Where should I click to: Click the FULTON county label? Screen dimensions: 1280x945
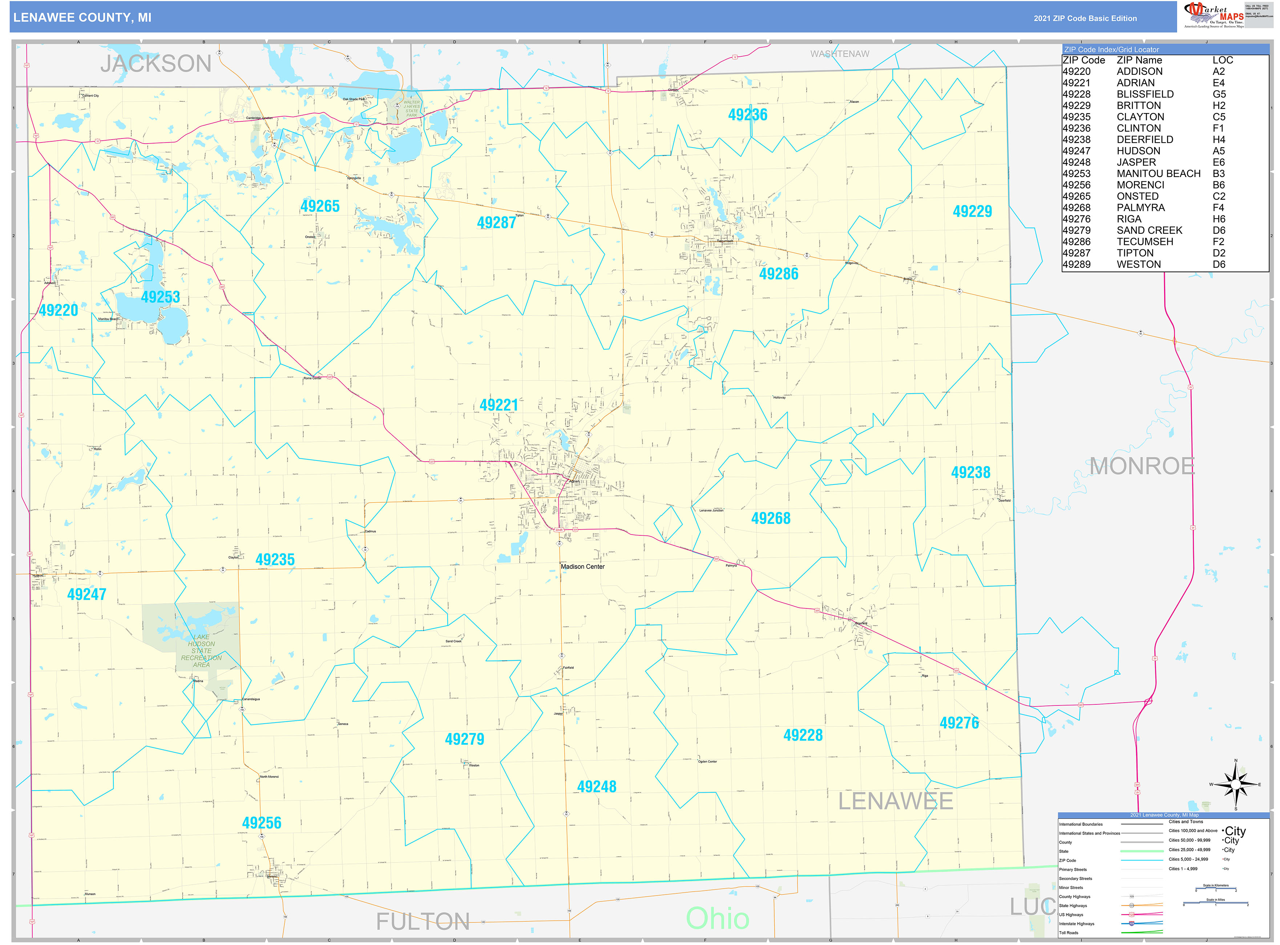click(x=423, y=921)
